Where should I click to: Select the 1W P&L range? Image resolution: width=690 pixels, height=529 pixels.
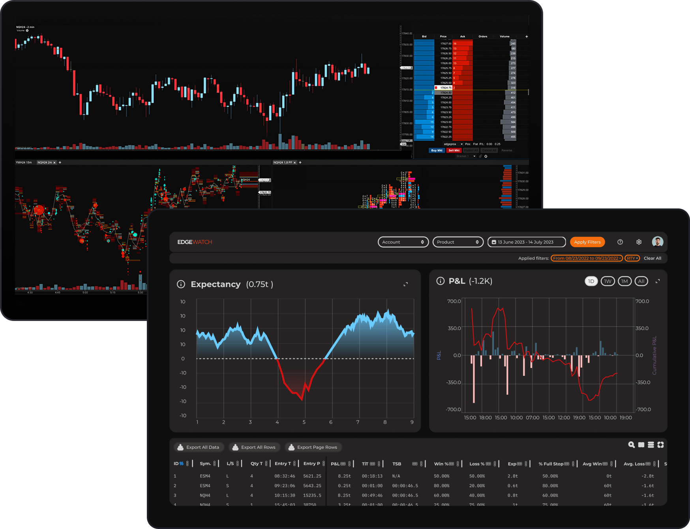pos(608,281)
